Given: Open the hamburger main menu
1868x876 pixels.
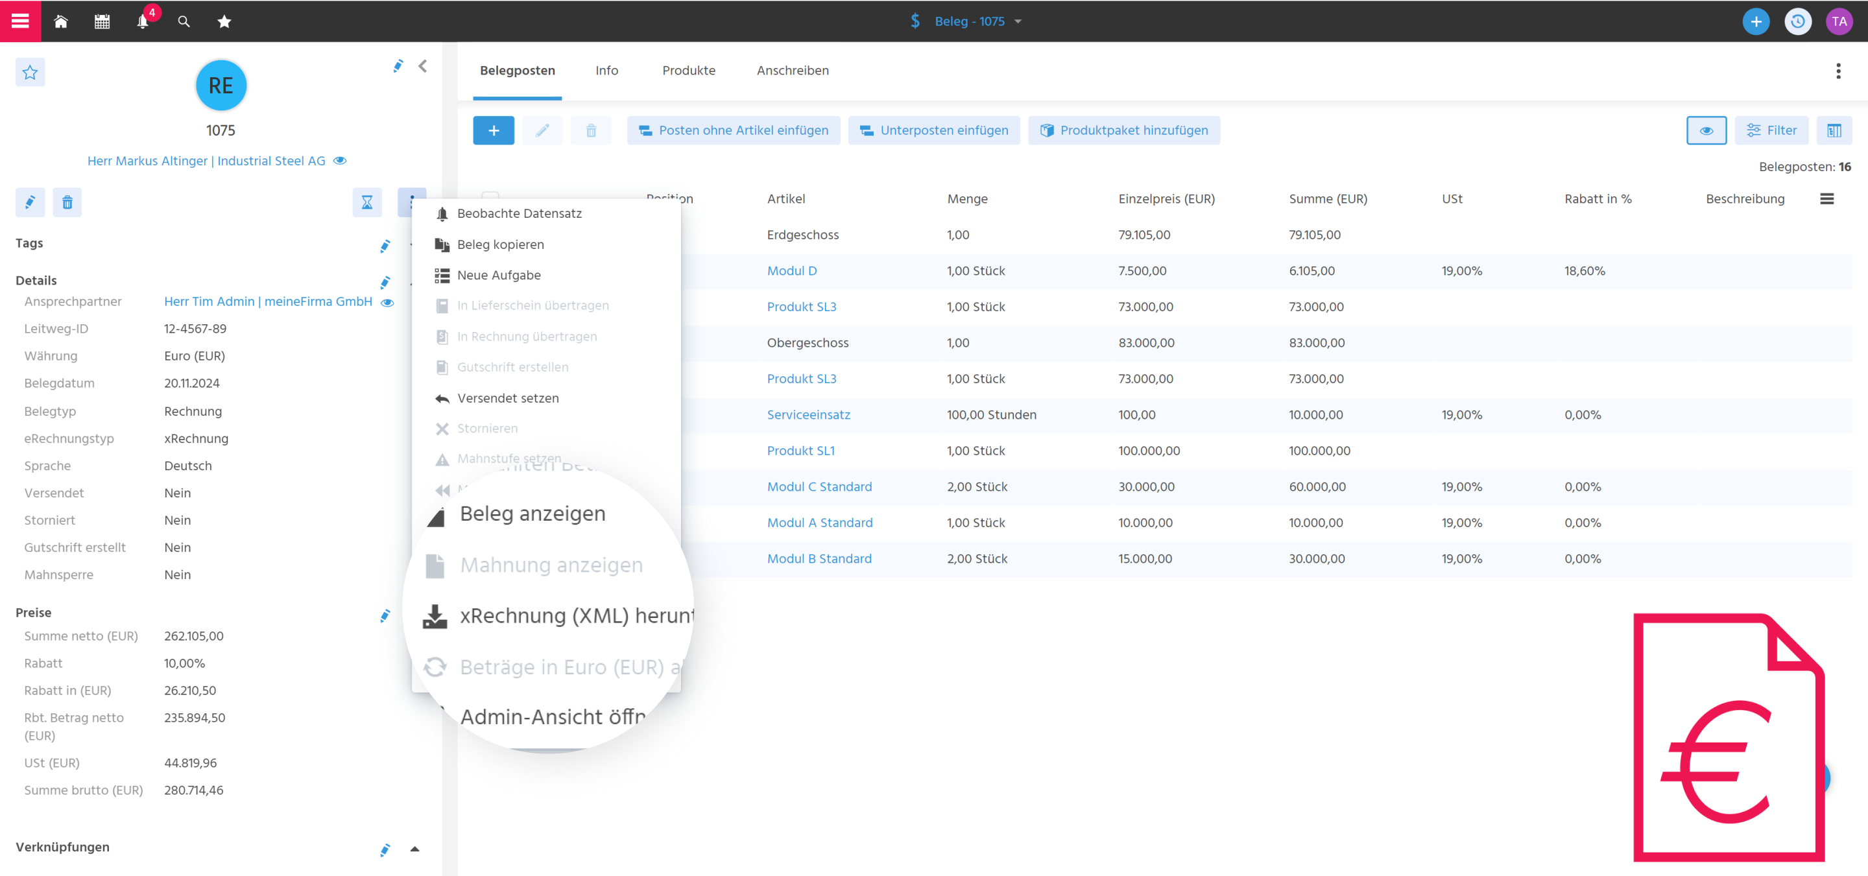Looking at the screenshot, I should [20, 21].
